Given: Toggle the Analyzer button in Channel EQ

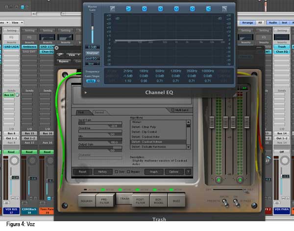Looking at the screenshot, I should (92, 53).
